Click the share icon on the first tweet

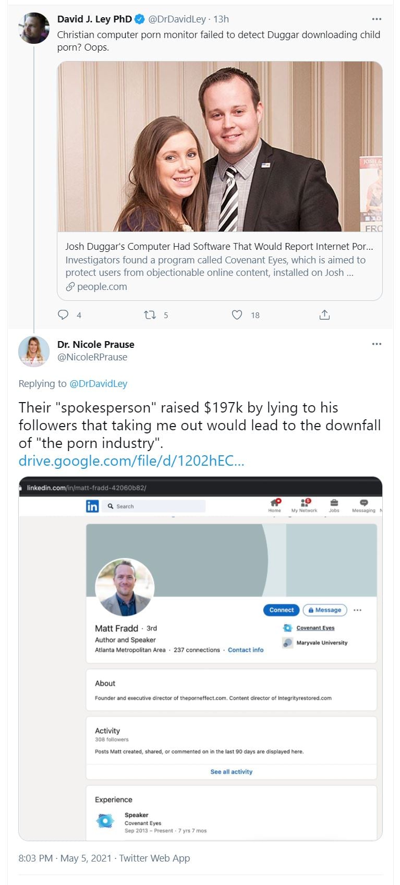coord(324,314)
